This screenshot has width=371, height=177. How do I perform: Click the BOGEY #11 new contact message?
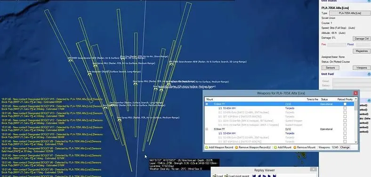click(x=53, y=129)
